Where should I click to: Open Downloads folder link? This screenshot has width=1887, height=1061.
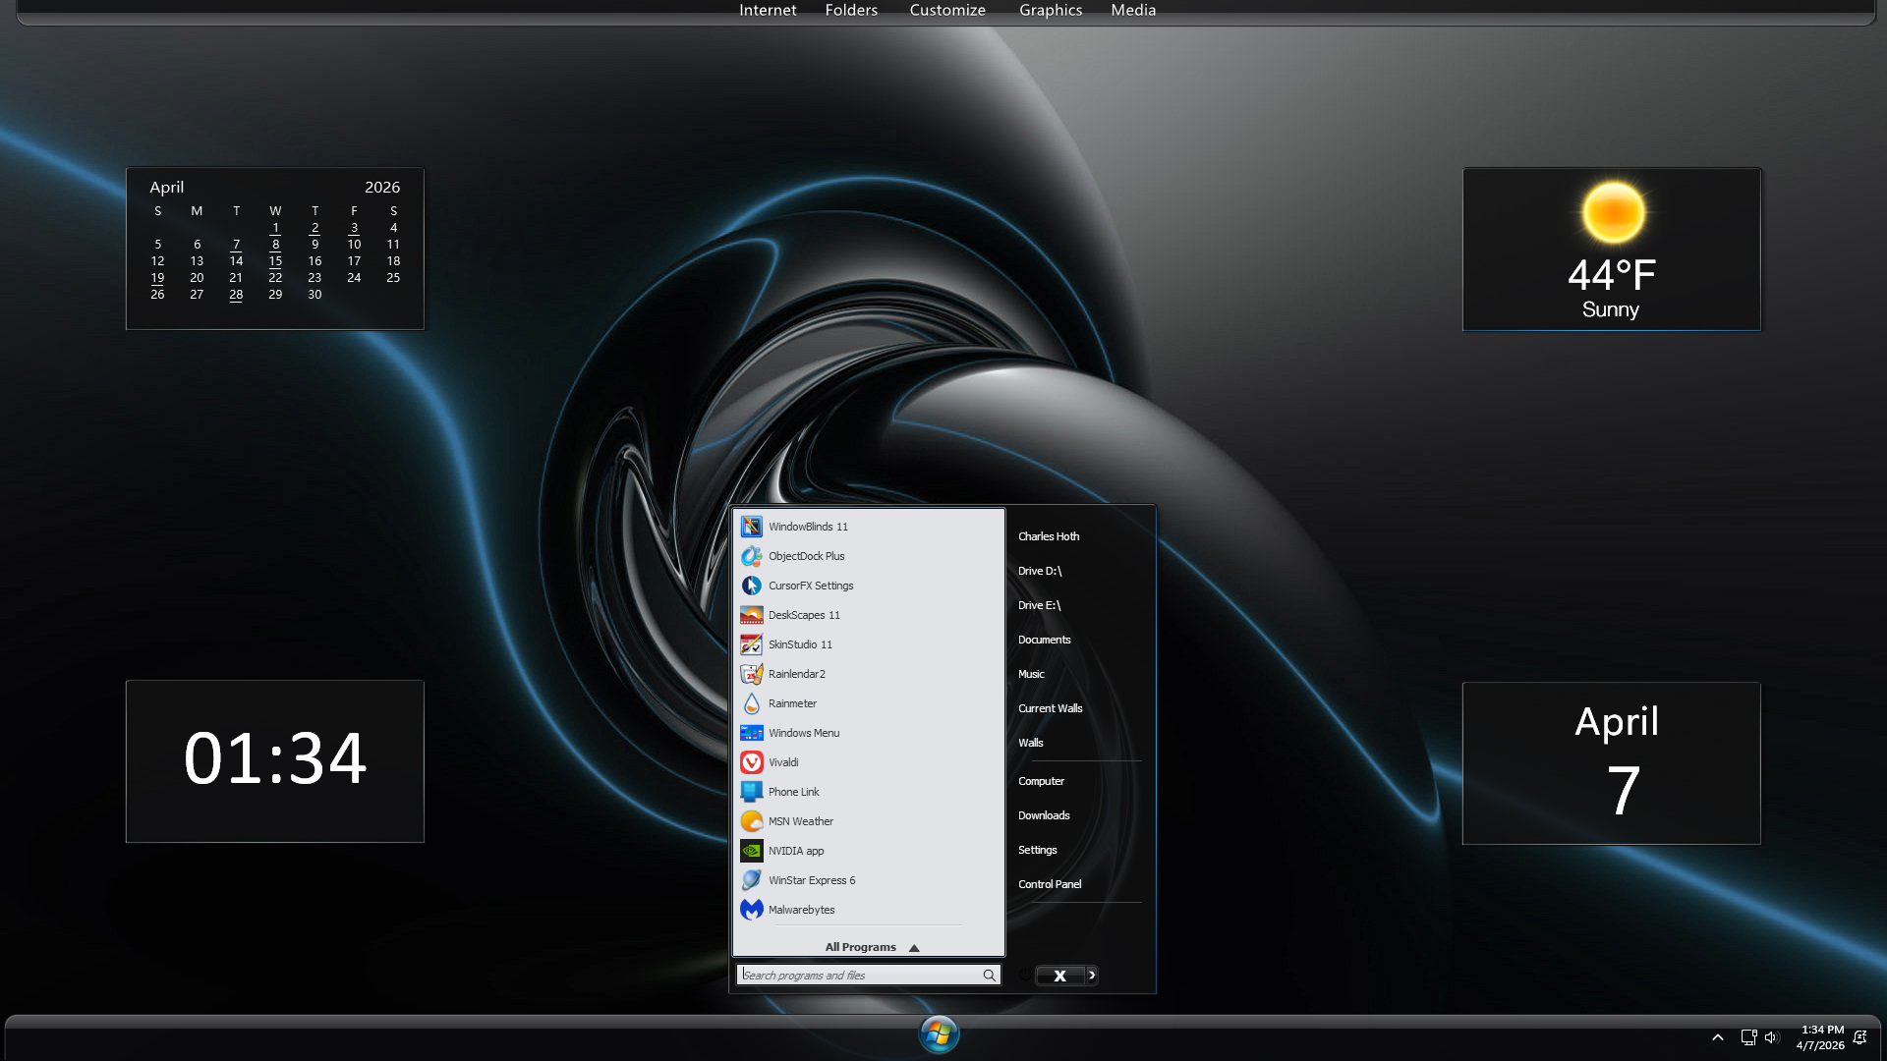[x=1043, y=815]
